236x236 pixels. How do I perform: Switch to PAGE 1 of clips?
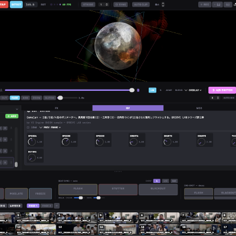coord(33,206)
